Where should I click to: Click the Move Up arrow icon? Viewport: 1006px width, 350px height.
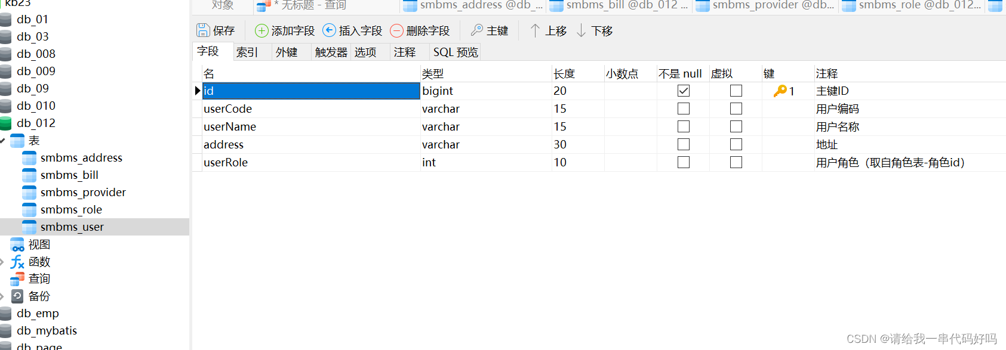click(535, 30)
